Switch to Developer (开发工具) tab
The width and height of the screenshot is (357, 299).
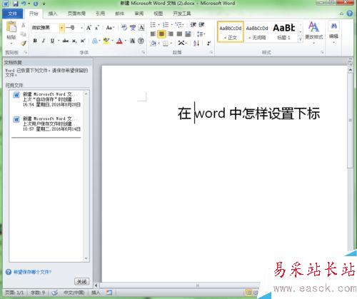[182, 14]
